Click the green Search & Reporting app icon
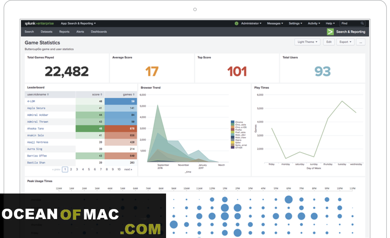Image resolution: width=390 pixels, height=238 pixels. point(330,32)
